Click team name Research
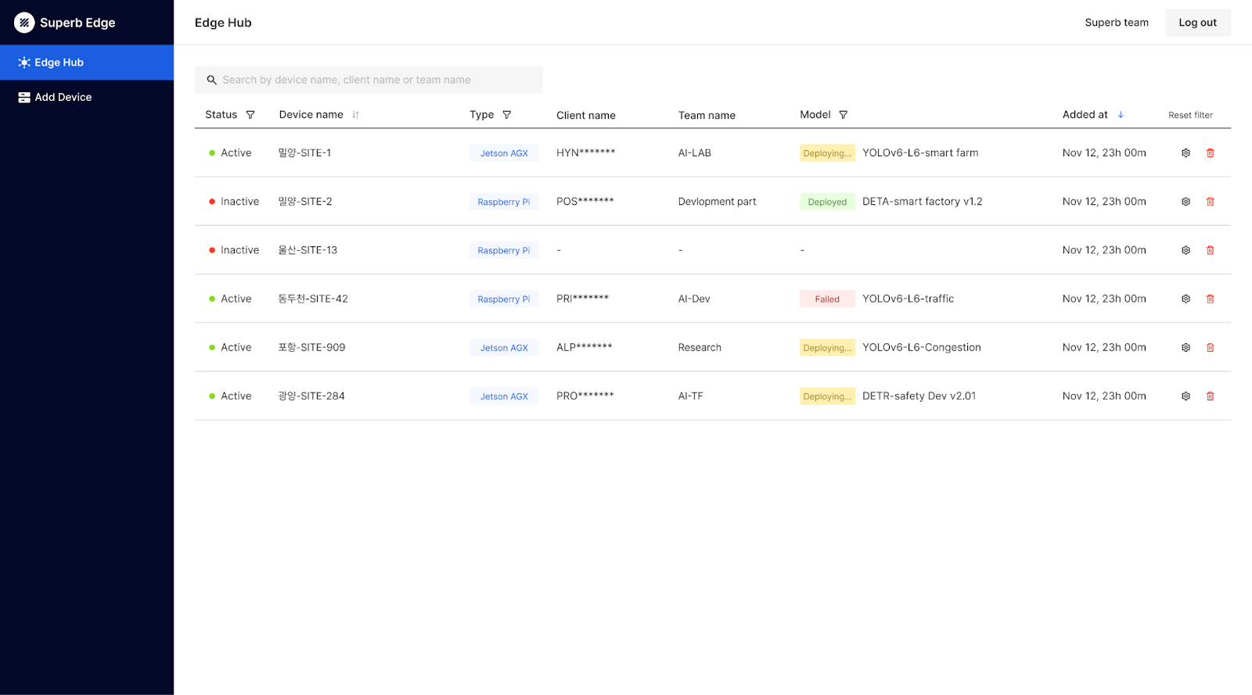The width and height of the screenshot is (1252, 695). point(700,347)
